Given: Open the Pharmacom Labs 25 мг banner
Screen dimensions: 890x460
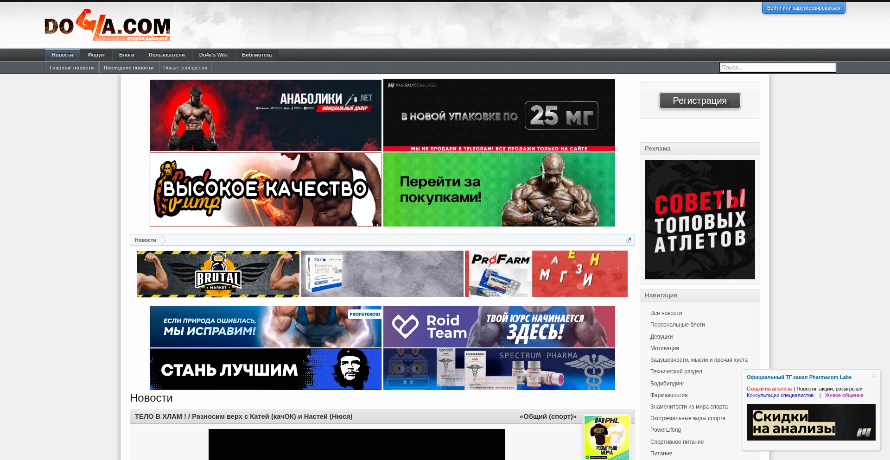Looking at the screenshot, I should pos(499,115).
